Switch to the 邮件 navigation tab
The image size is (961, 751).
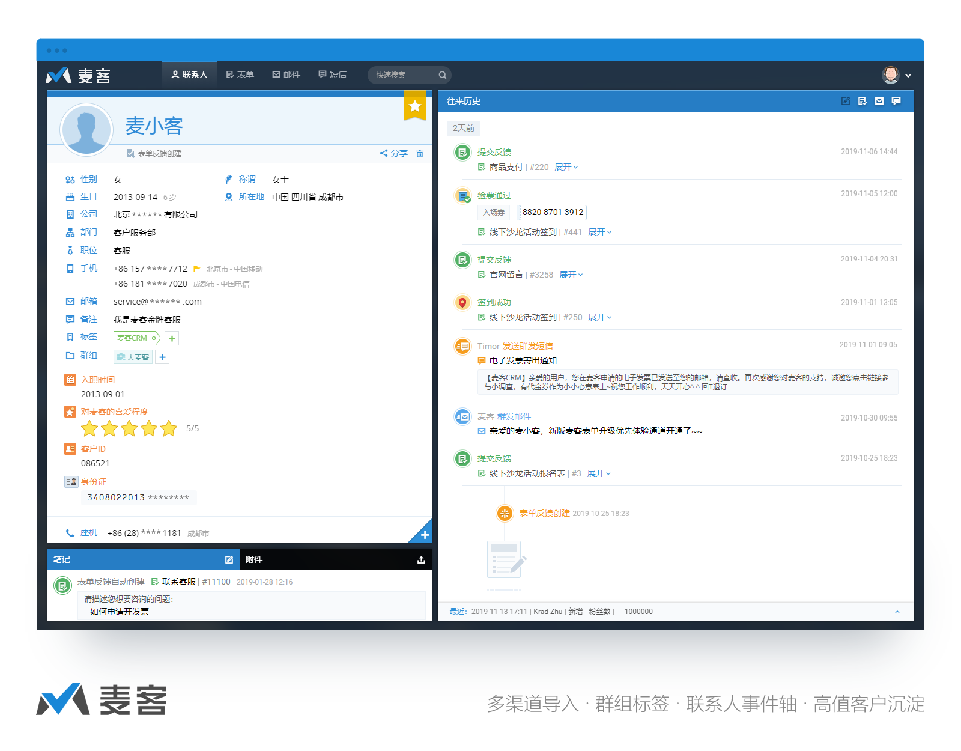(286, 74)
